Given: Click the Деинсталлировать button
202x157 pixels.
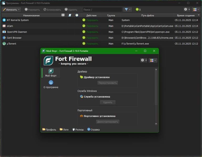Looking at the screenshot, I should [x=108, y=122].
